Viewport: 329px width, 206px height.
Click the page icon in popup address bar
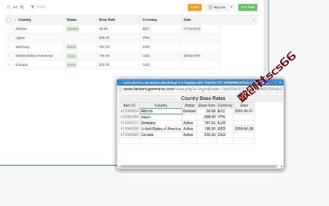pyautogui.click(x=120, y=89)
